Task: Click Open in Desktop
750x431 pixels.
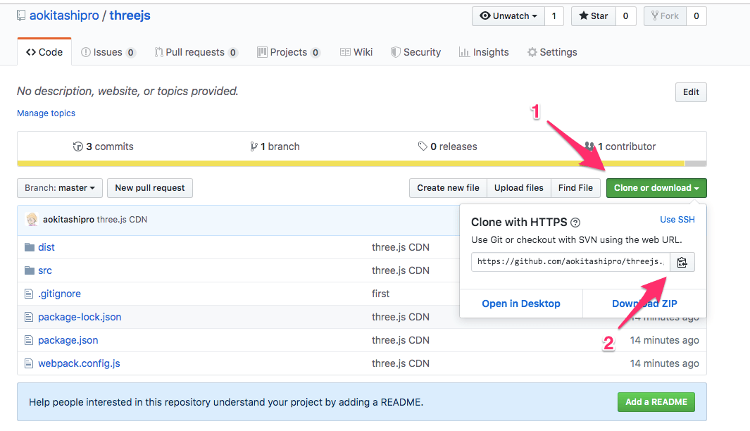Action: [520, 304]
